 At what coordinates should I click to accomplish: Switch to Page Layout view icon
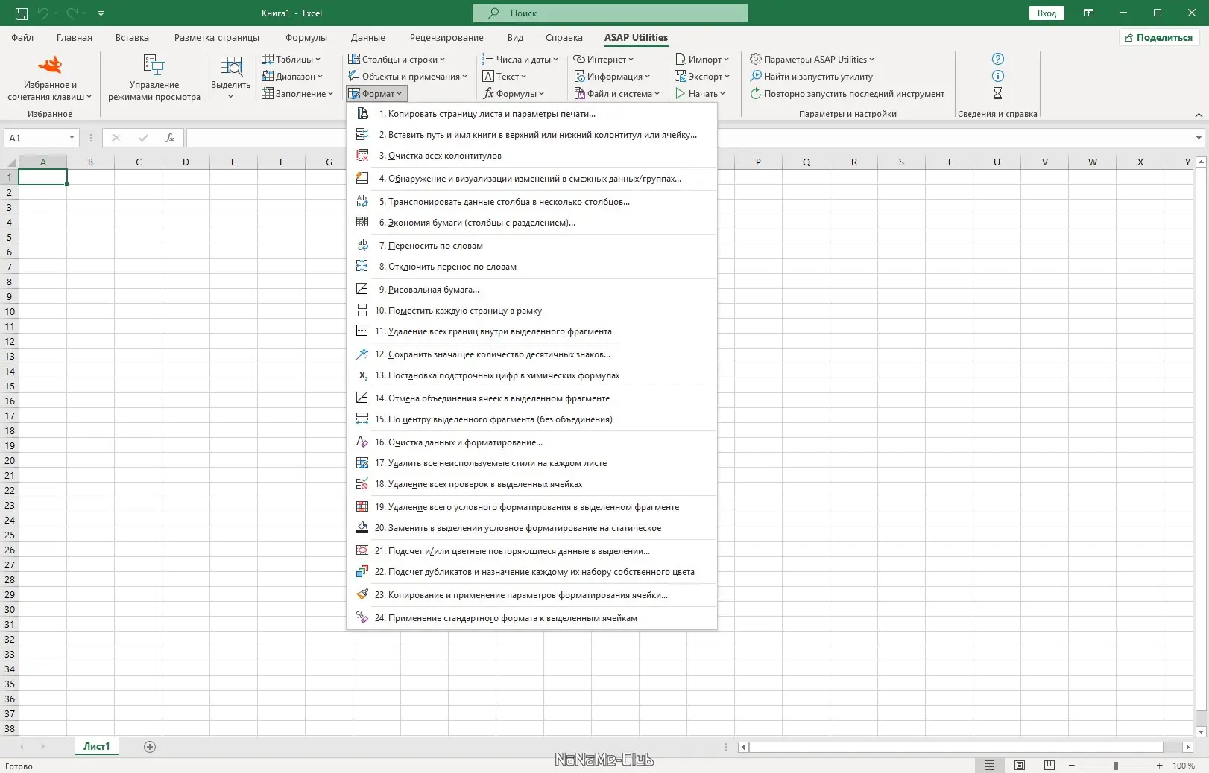[1020, 766]
